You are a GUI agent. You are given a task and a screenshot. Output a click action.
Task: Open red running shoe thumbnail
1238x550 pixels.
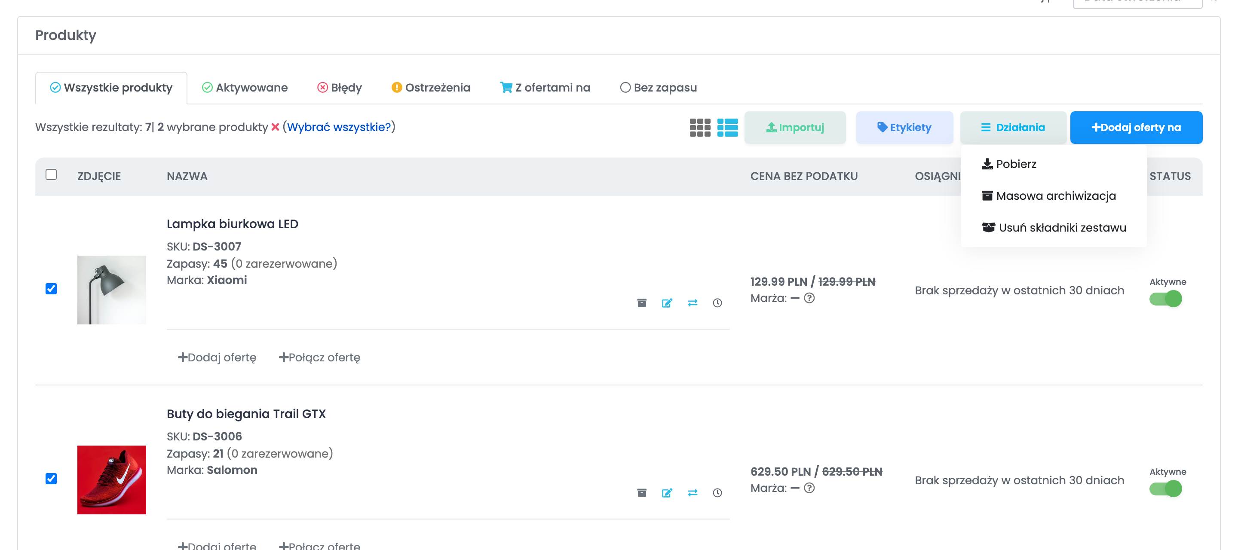(x=111, y=480)
